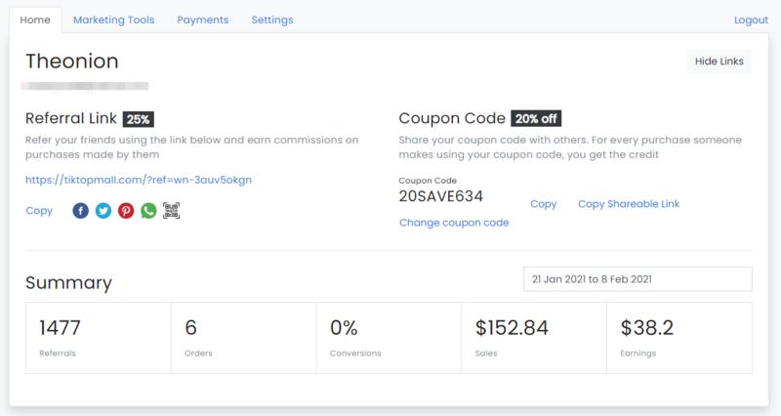Share referral link on Facebook

pos(80,210)
